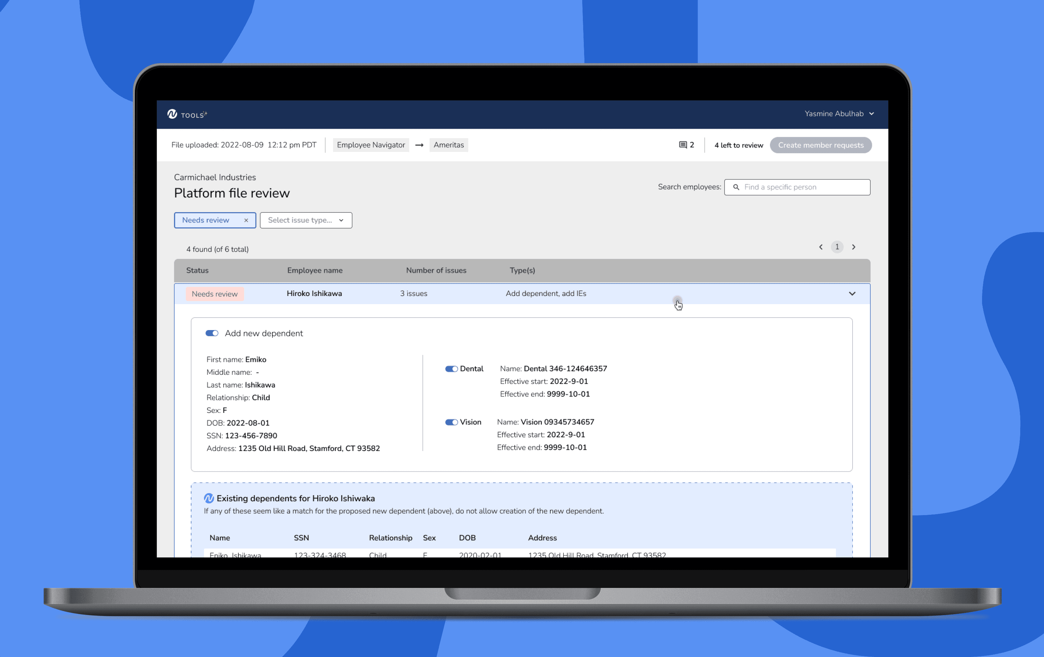This screenshot has height=657, width=1044.
Task: Click the Employee name column header
Action: [x=315, y=270]
